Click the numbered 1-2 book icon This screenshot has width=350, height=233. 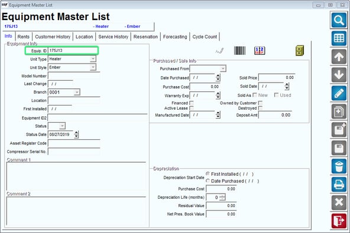(260, 51)
